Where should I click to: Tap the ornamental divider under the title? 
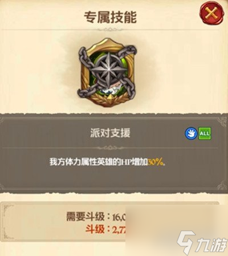[110, 30]
